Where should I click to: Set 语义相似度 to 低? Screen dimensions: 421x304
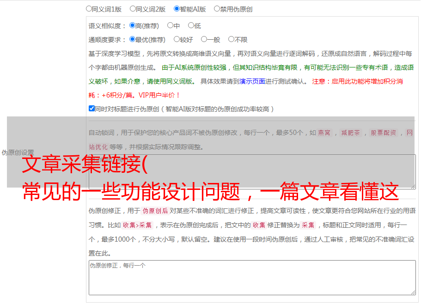(191, 25)
